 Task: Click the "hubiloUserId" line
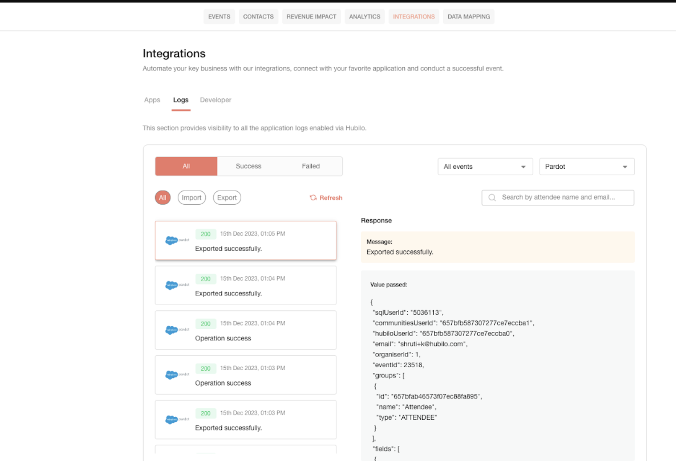pyautogui.click(x=443, y=334)
